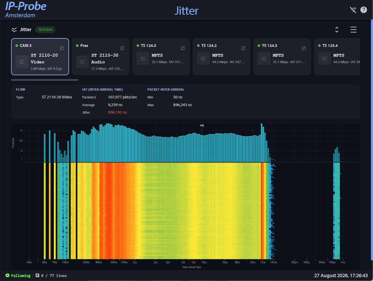Click the Amsterdam location label

click(20, 15)
